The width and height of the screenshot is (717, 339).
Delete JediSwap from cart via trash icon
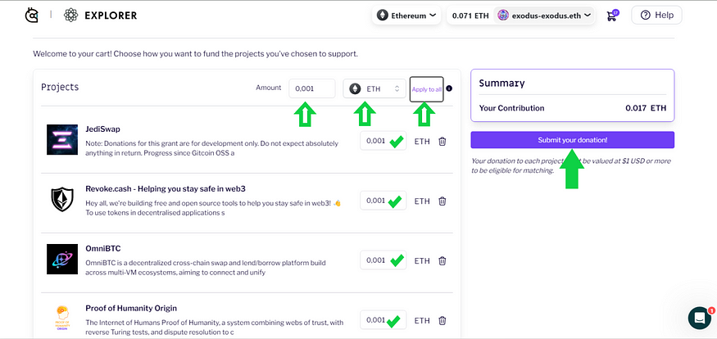442,142
